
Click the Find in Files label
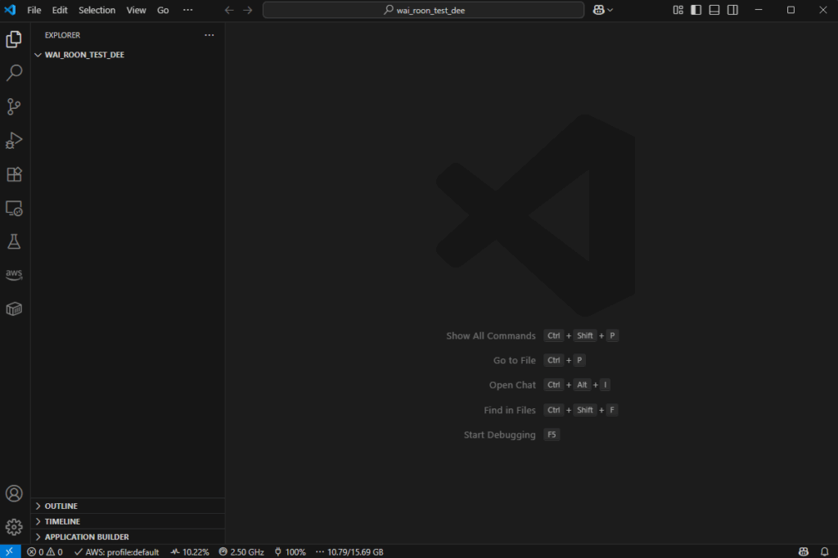[x=509, y=410]
